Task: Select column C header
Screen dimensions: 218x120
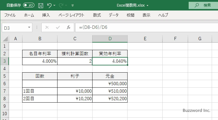Action: tap(75, 39)
